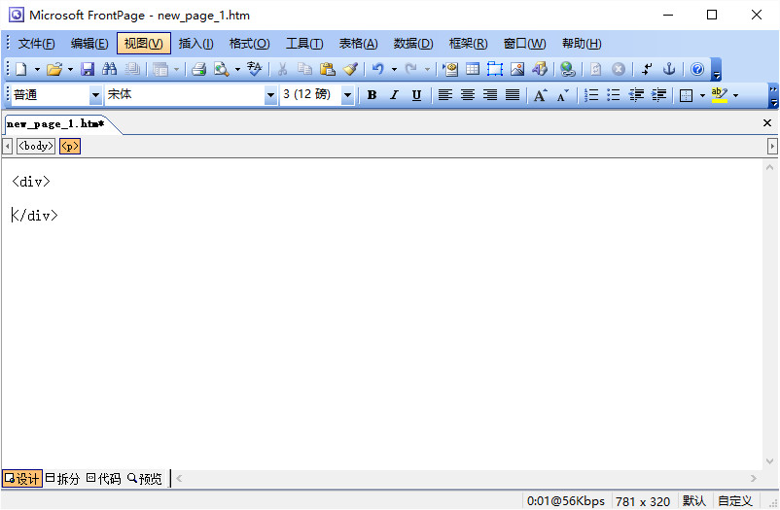Expand the highlight color dropdown arrow
780x510 pixels.
tap(735, 95)
